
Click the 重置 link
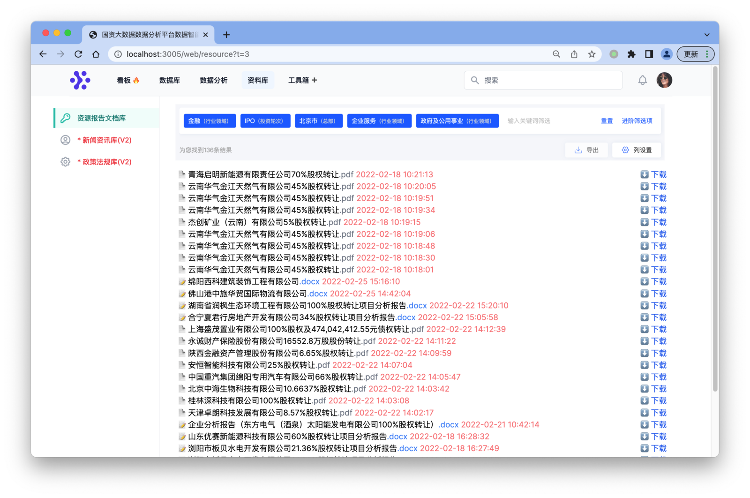tap(607, 121)
